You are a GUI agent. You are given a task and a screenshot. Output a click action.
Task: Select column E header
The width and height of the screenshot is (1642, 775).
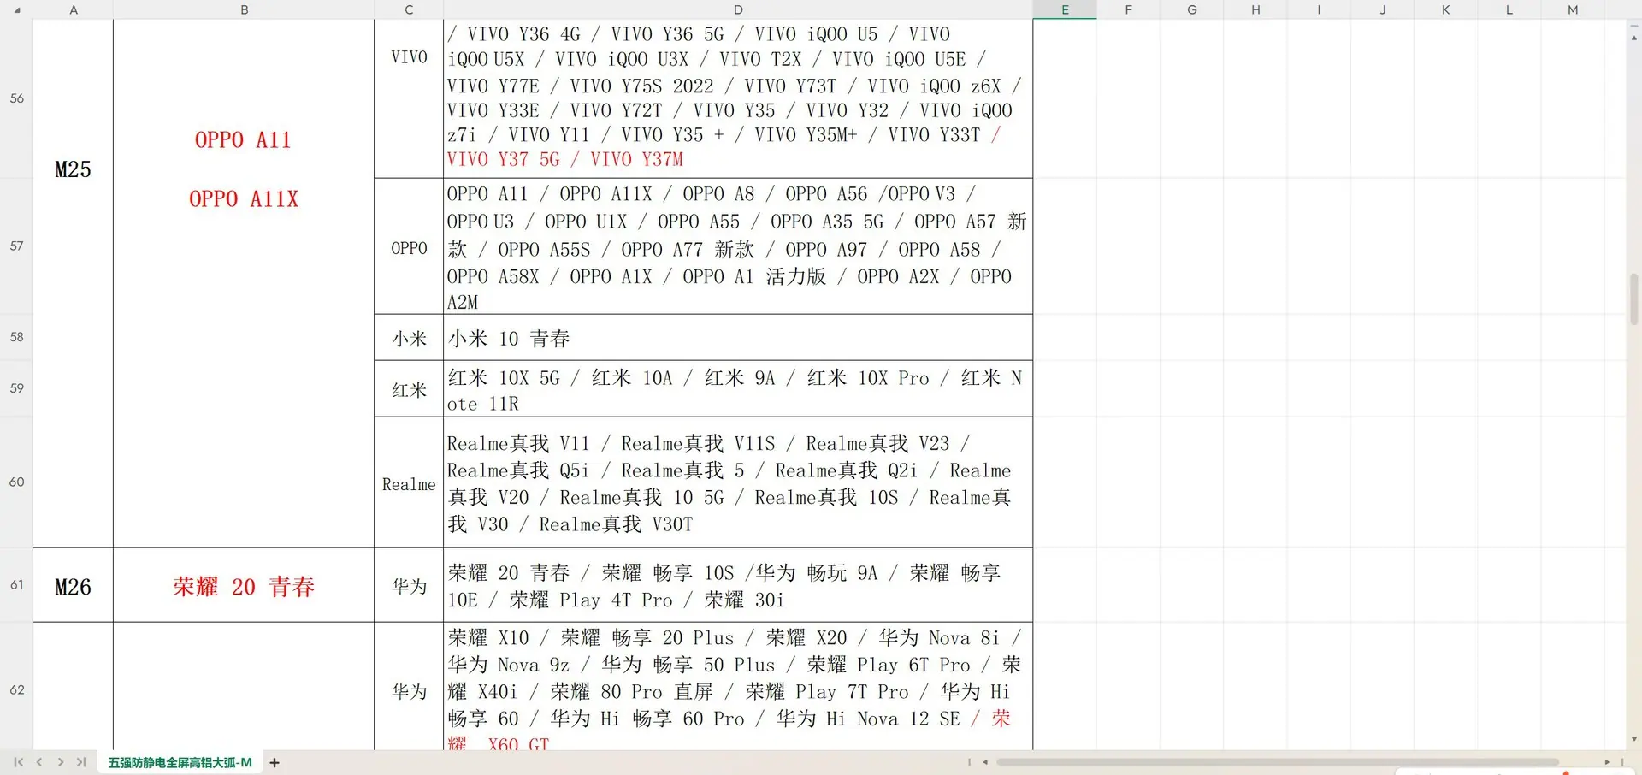click(x=1065, y=9)
